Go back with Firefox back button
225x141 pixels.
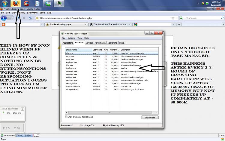[x=4, y=18]
